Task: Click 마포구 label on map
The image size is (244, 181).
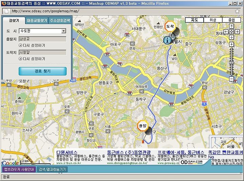Action: [x=116, y=44]
